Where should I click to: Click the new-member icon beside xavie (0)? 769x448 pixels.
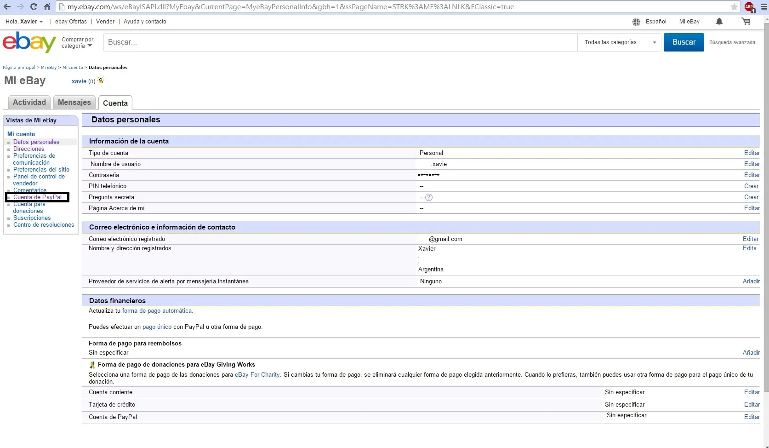click(101, 80)
